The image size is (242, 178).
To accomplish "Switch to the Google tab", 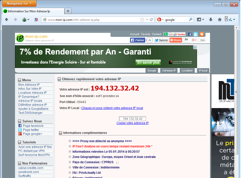I will tap(152, 71).
